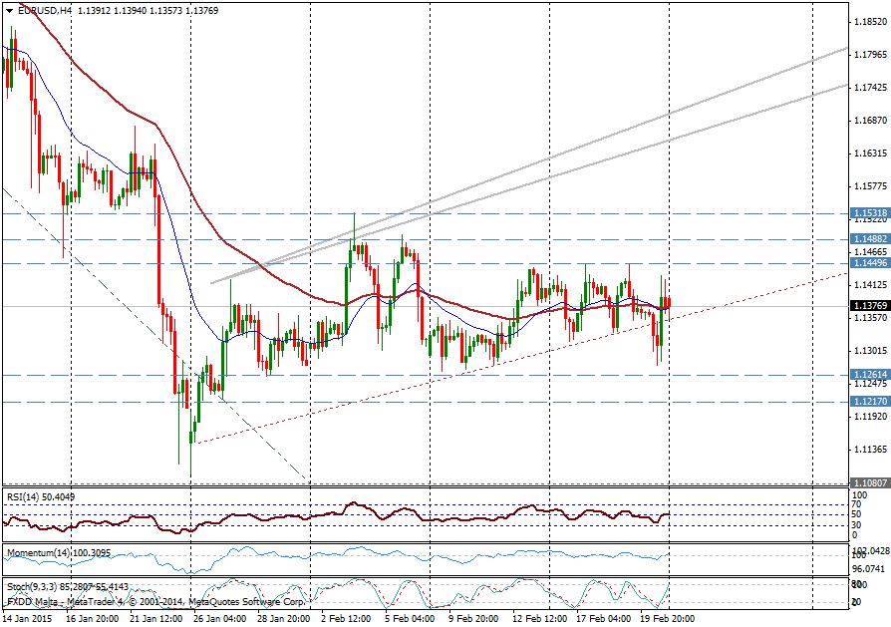Click the 1.16315 price axis value
This screenshot has height=627, width=891.
pos(870,154)
